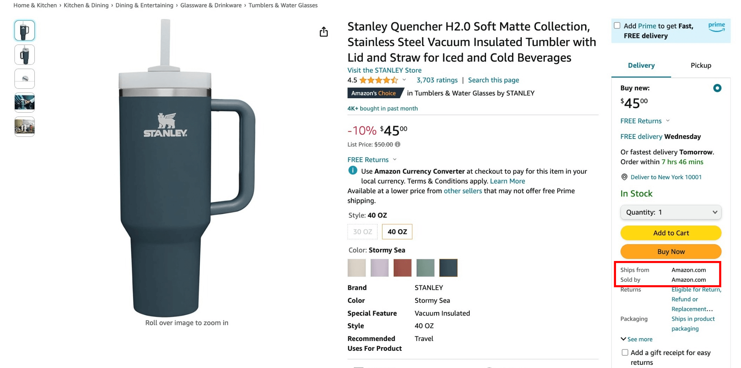This screenshot has height=368, width=741.
Task: Expand the See more details
Action: (637, 339)
